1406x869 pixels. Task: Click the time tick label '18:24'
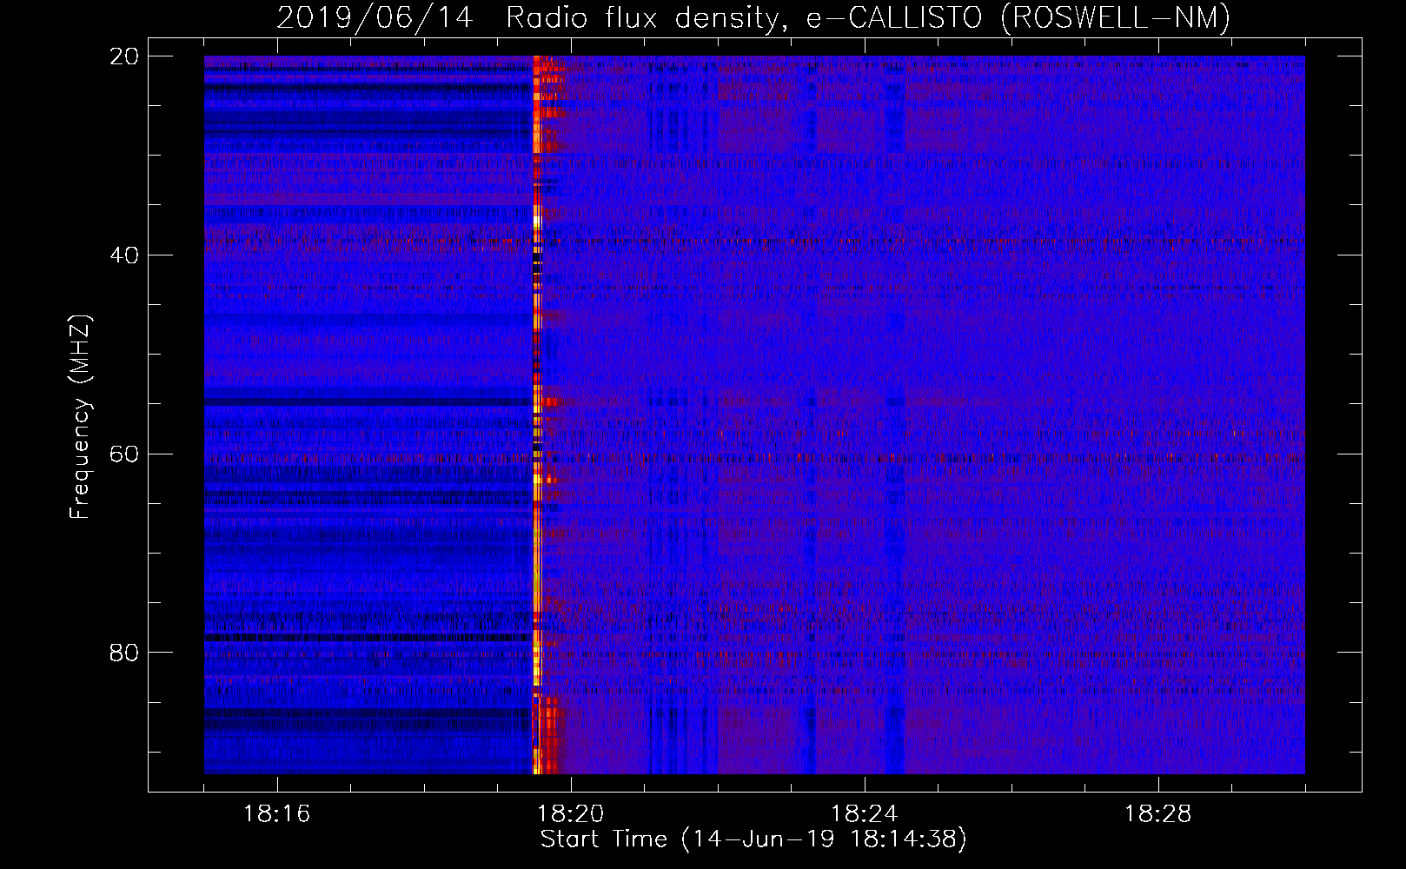click(x=865, y=813)
